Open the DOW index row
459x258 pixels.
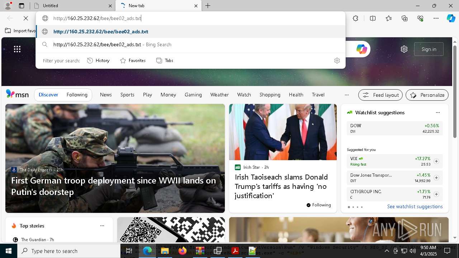click(394, 128)
